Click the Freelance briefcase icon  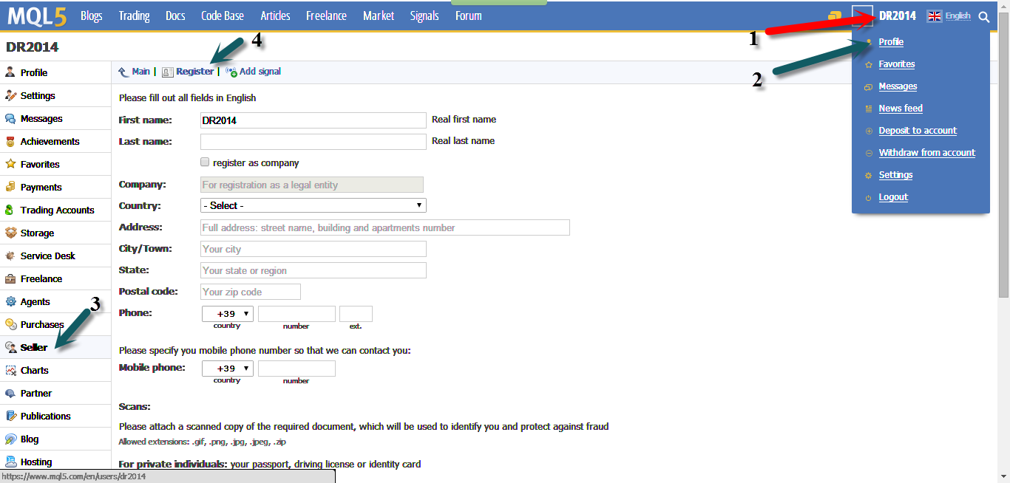pos(10,278)
